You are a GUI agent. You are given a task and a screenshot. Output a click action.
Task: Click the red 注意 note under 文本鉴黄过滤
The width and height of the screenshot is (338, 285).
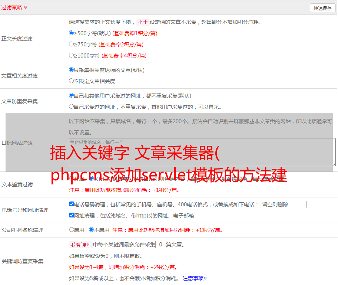pyautogui.click(x=125, y=190)
